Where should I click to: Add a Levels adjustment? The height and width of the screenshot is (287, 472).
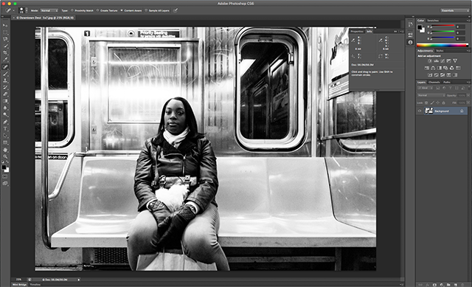click(436, 60)
